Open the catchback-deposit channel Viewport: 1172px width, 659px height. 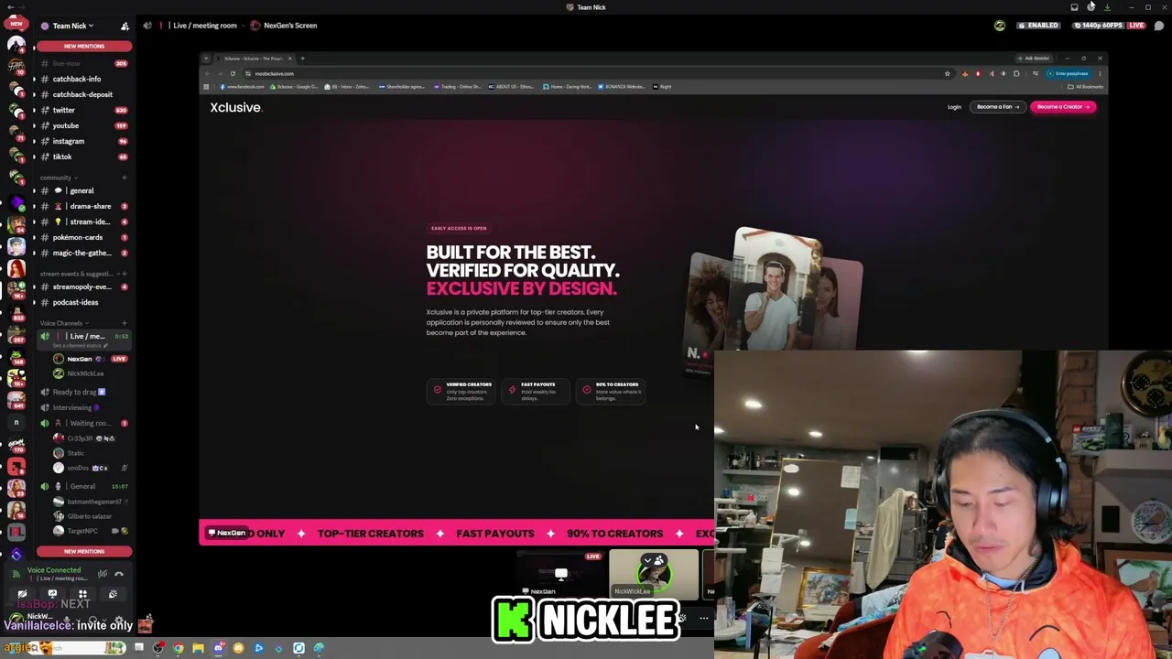pos(83,94)
